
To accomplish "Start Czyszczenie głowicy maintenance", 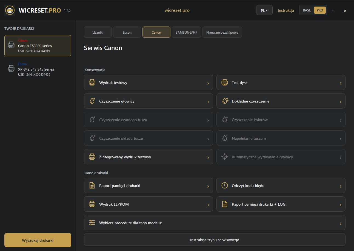I will click(x=149, y=101).
